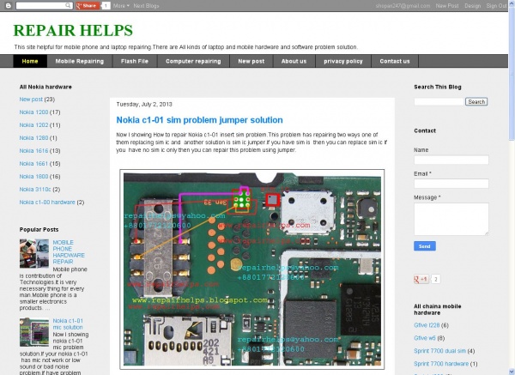Click the search magnifier icon in Blogger navbar
This screenshot has height=375, width=515.
68,6
